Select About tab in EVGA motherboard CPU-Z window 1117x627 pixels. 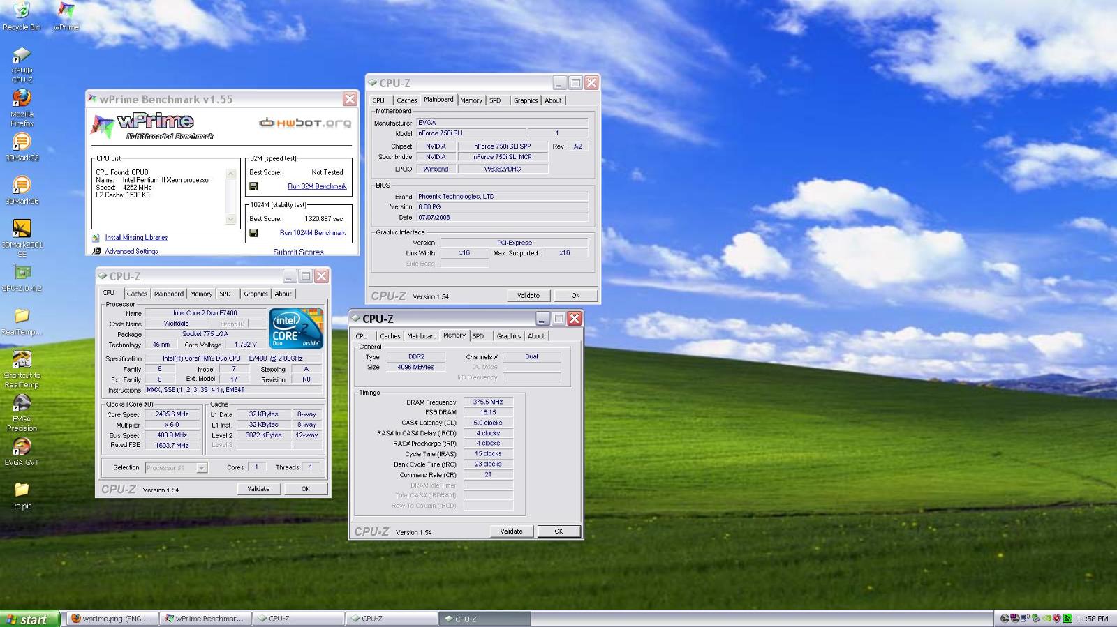point(553,100)
